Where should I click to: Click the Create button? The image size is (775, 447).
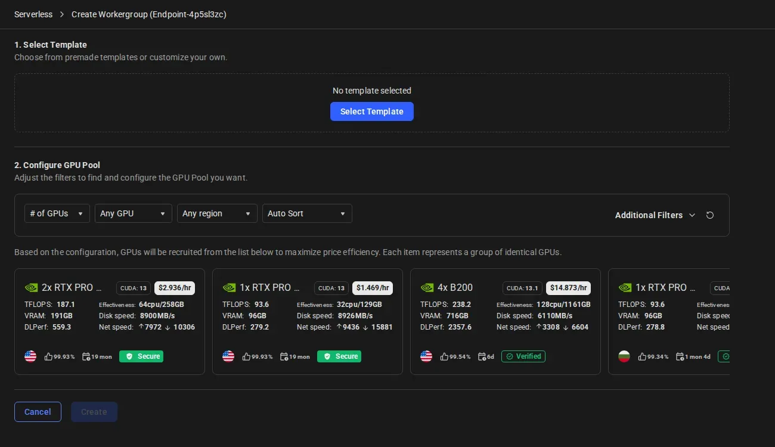[x=94, y=412]
